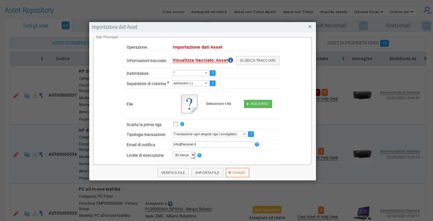Open the Separatore di colonna dropdown

[x=191, y=83]
